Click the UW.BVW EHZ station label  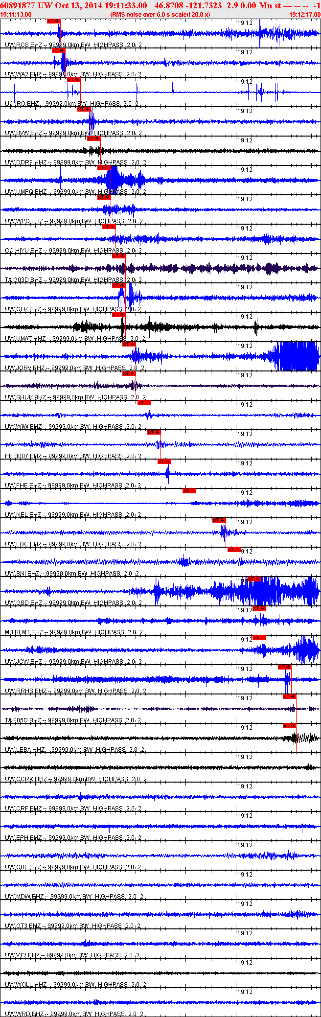pos(23,133)
